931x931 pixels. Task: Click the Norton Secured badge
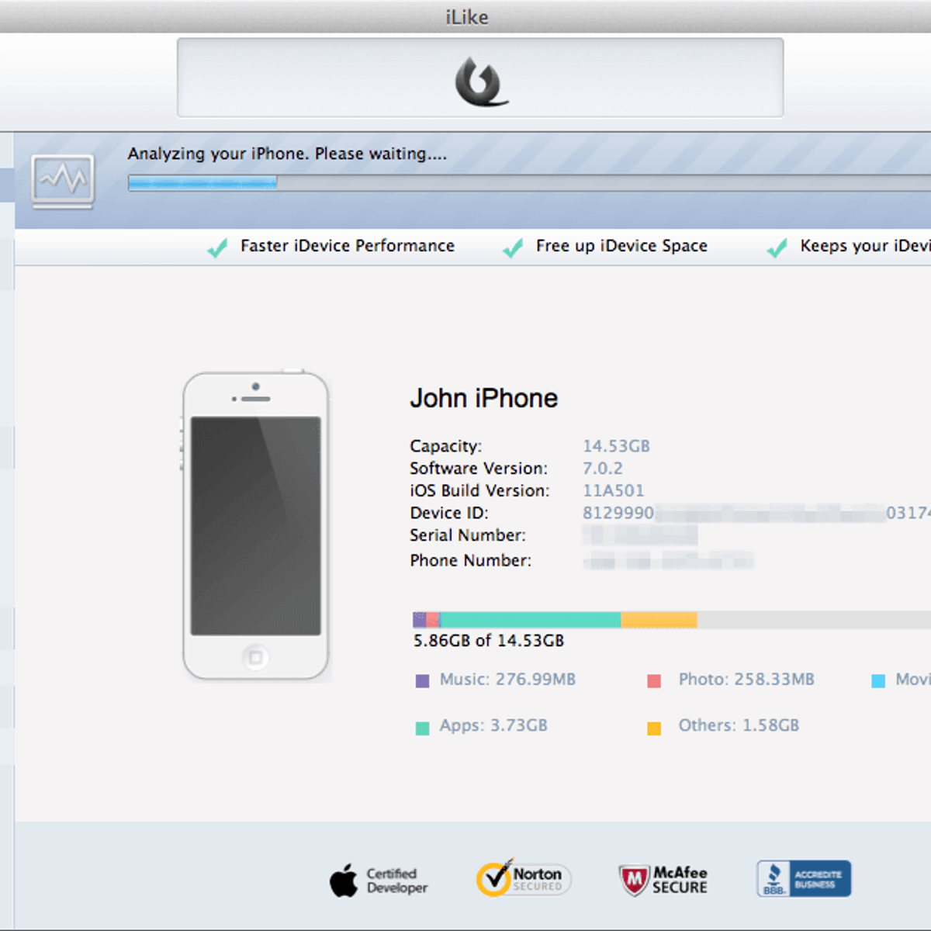(524, 878)
